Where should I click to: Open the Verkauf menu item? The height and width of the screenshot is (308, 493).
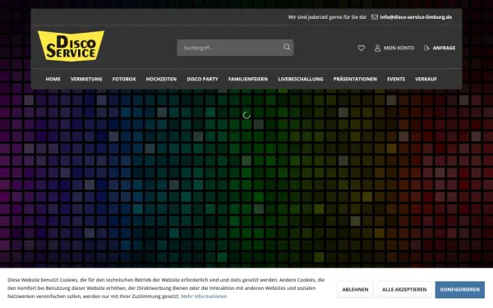426,79
